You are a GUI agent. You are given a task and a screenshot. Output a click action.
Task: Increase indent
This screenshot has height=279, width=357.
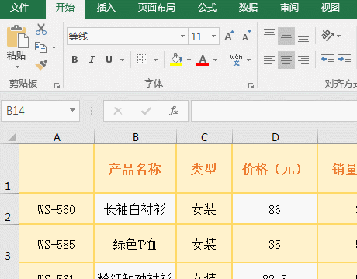pos(345,60)
